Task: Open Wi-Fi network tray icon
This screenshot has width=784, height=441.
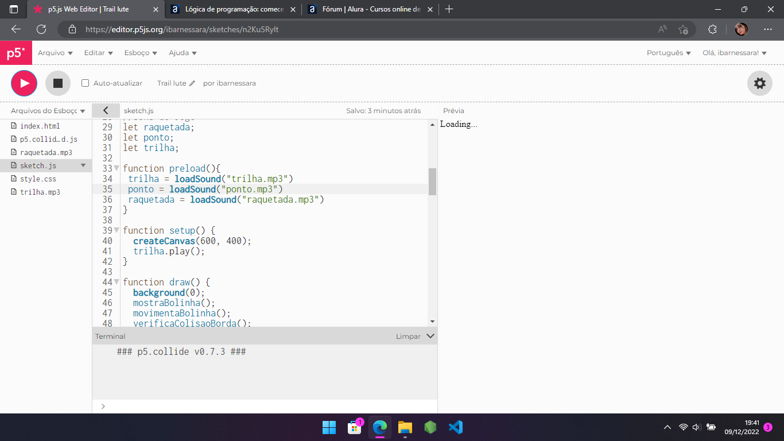Action: coord(683,427)
